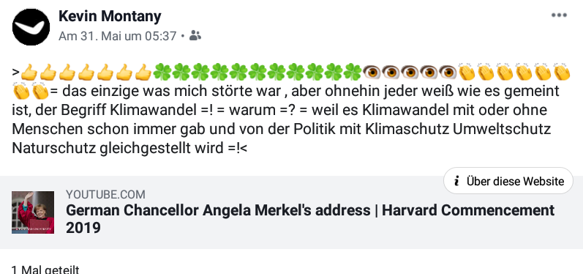Click the last clapping hands emoji on first line
This screenshot has height=274, width=583.
(562, 72)
